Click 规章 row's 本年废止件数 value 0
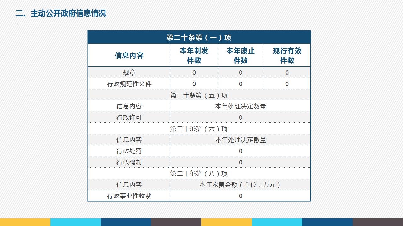403x226 pixels. tap(241, 73)
